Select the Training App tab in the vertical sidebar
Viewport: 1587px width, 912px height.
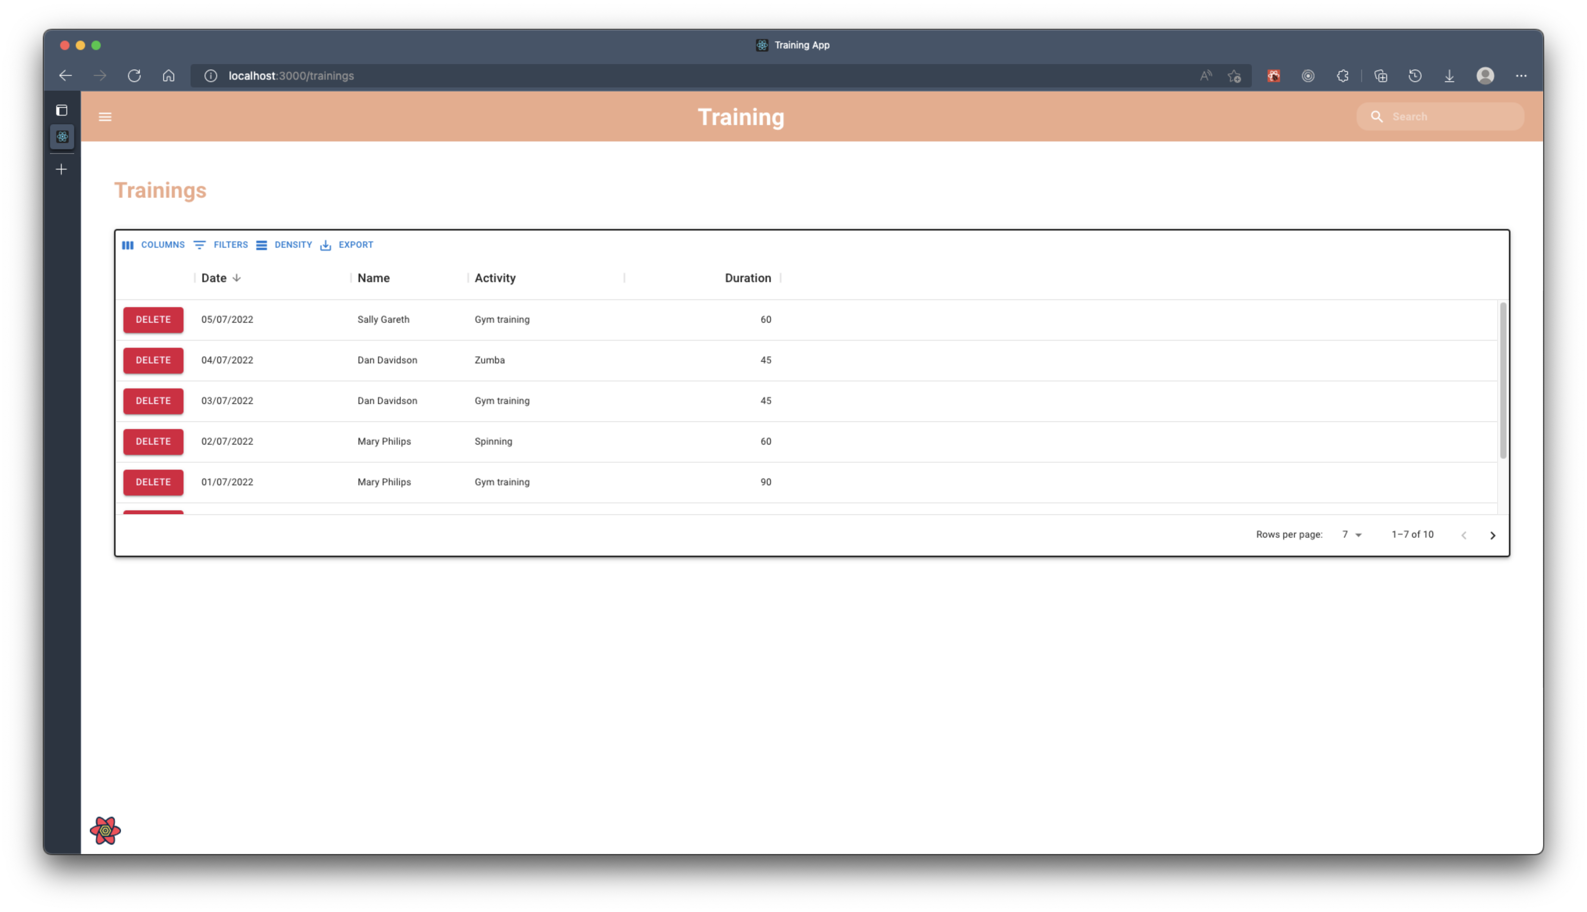(x=62, y=137)
